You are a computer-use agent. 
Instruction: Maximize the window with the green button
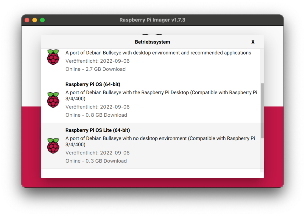[x=42, y=20]
